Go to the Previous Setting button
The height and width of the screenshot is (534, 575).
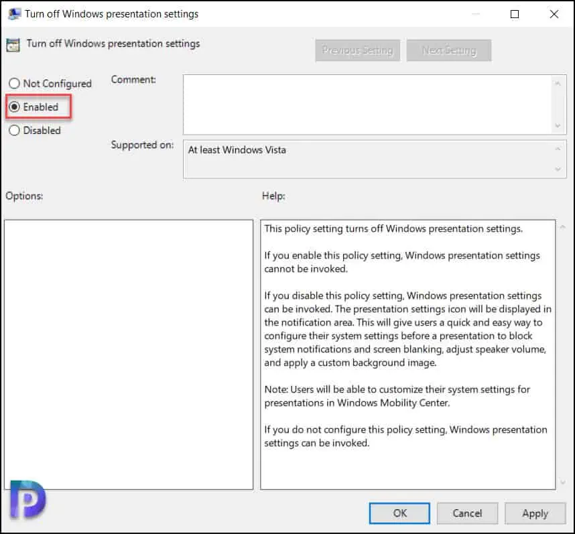pyautogui.click(x=358, y=50)
